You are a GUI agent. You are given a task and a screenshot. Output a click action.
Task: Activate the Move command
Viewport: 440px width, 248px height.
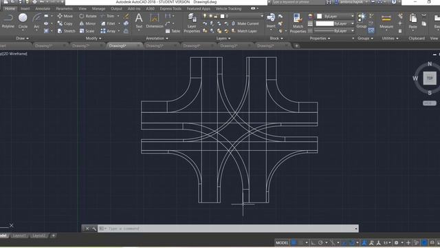[65, 16]
